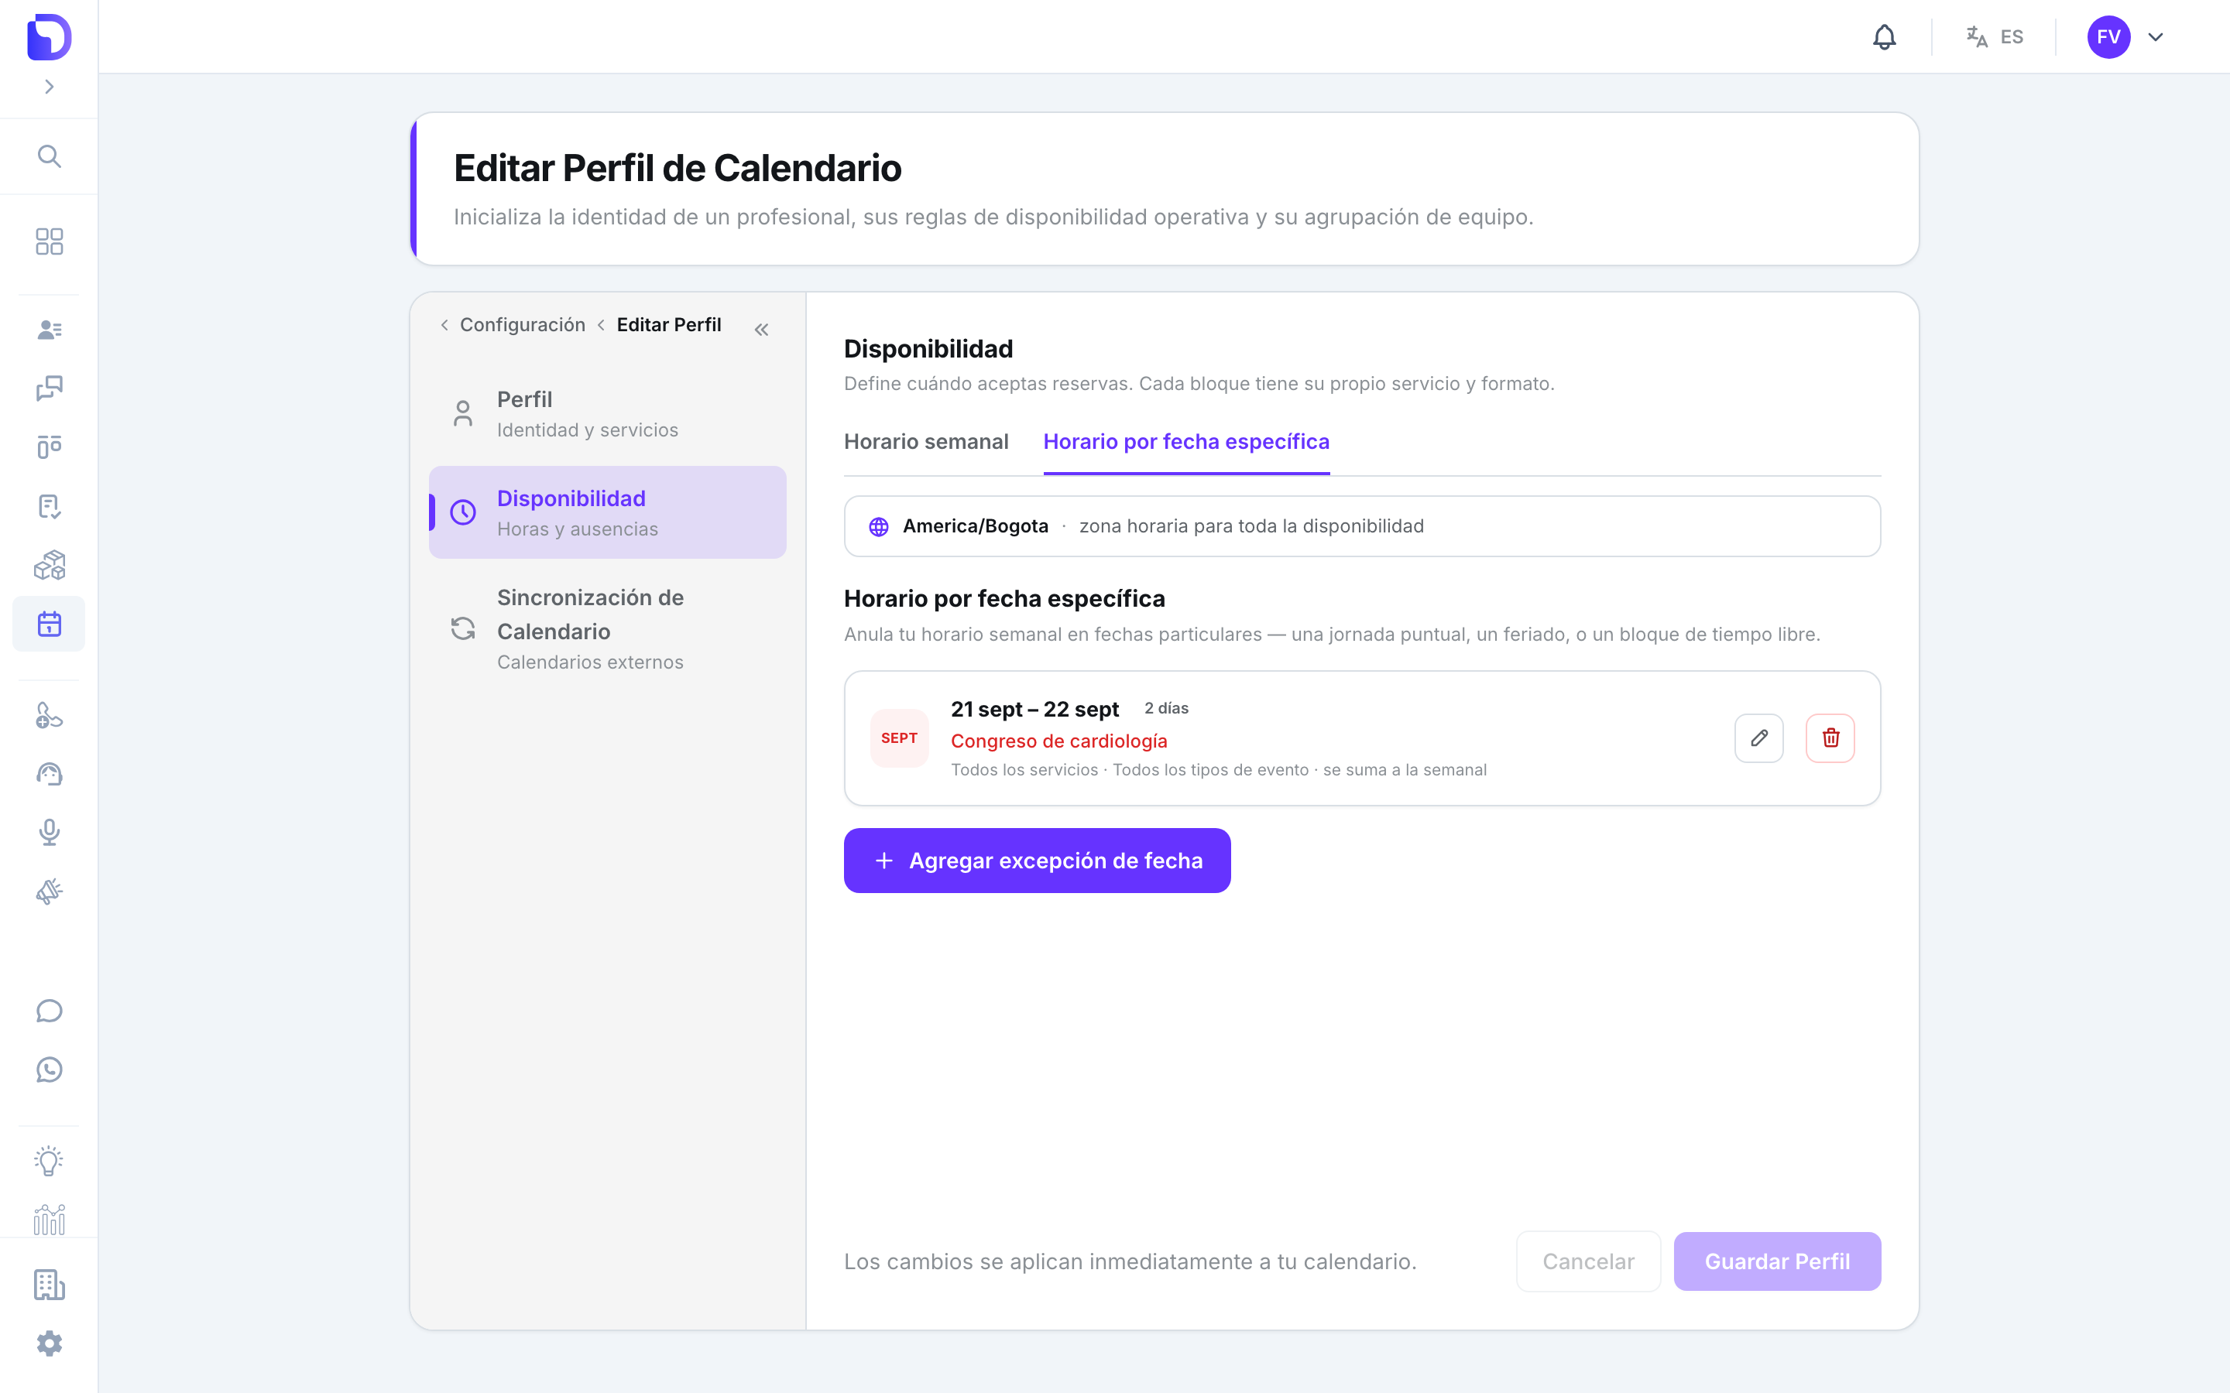2230x1393 pixels.
Task: Open the ES language selector
Action: tap(1994, 37)
